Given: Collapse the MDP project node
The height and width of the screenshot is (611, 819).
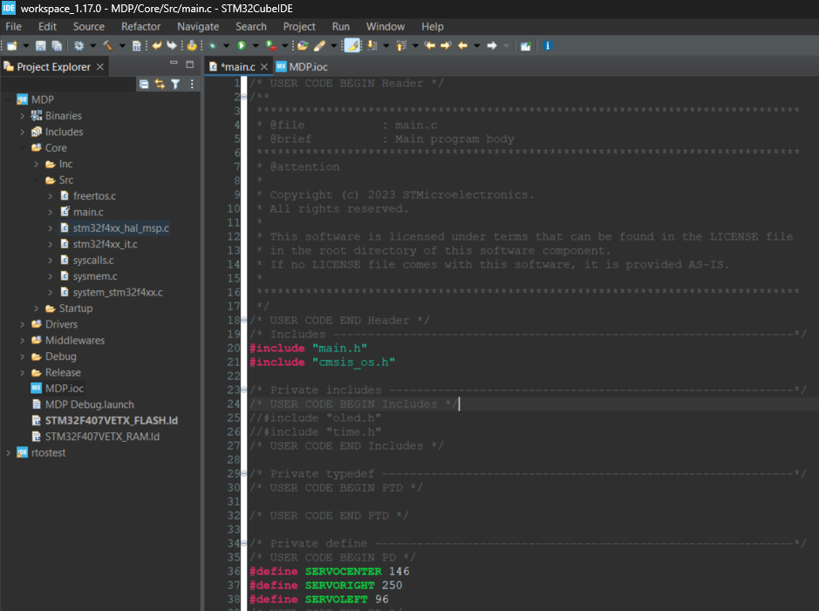Looking at the screenshot, I should pyautogui.click(x=8, y=99).
